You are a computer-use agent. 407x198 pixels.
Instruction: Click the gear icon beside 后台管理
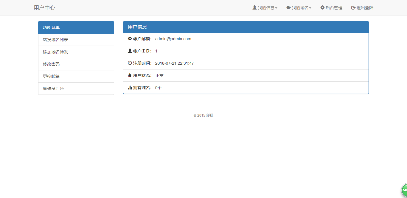pyautogui.click(x=322, y=7)
